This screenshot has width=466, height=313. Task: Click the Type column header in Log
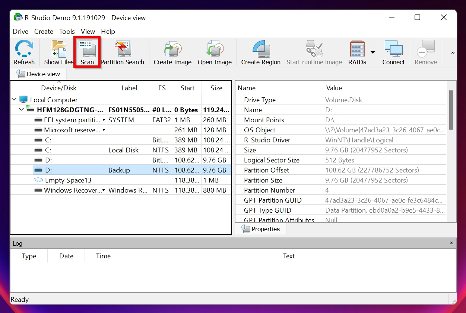[x=29, y=256]
